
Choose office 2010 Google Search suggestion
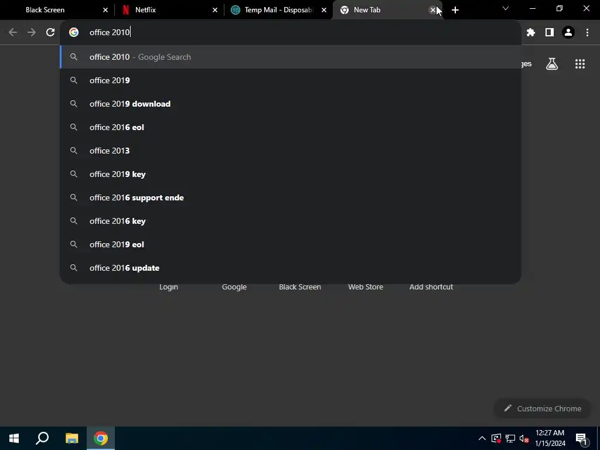[x=291, y=57]
